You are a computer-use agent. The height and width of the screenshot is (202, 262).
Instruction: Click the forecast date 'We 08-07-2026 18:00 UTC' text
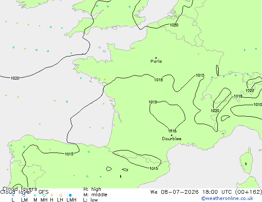(x=192, y=192)
